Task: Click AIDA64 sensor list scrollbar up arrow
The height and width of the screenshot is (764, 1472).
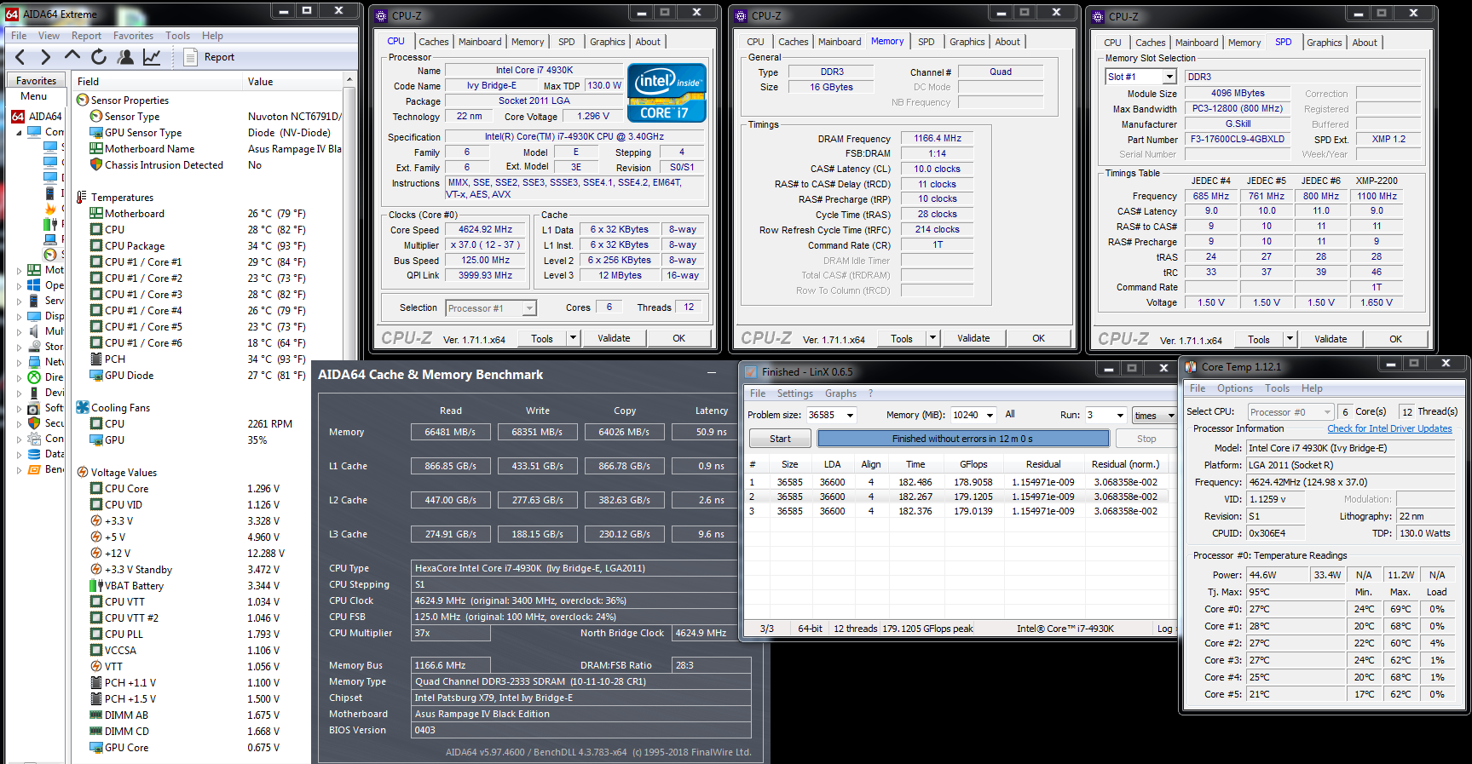Action: click(x=349, y=81)
